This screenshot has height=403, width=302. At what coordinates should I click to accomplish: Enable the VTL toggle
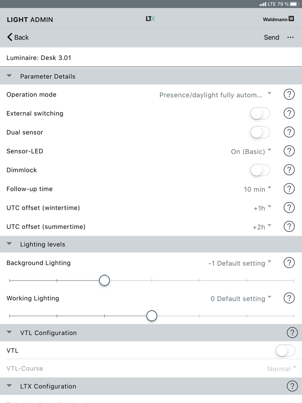click(285, 350)
